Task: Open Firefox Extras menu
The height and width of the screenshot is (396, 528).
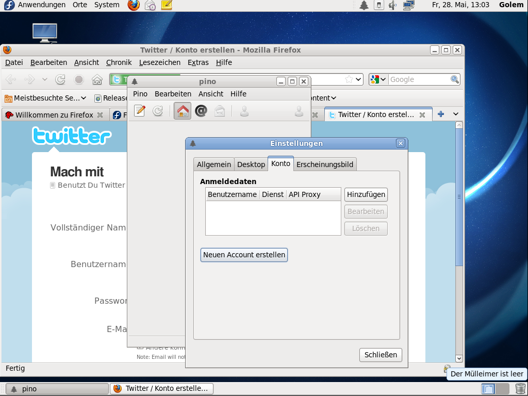Action: click(198, 62)
